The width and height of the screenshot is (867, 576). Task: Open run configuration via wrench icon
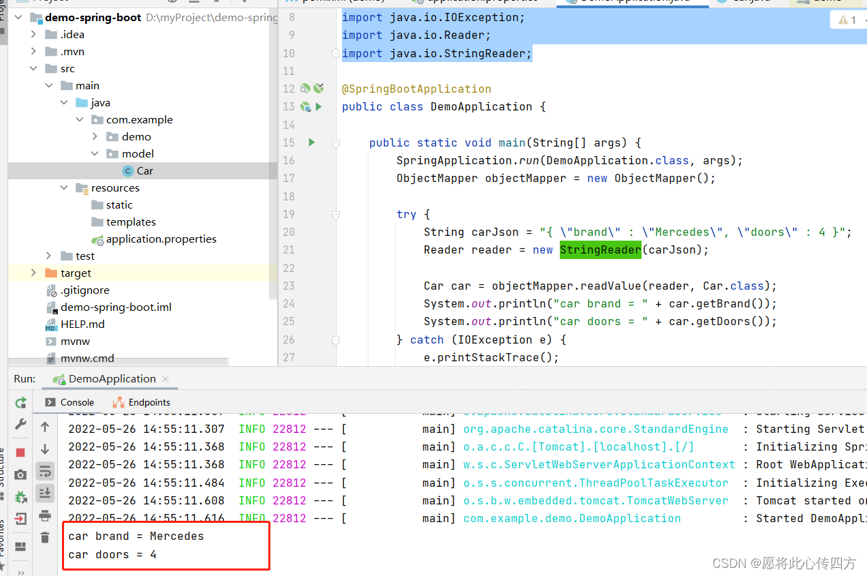20,424
